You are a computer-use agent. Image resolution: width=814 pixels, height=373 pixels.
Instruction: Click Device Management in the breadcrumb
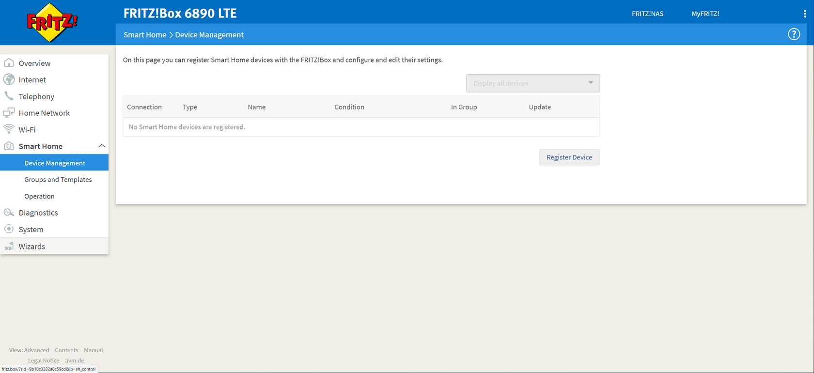pyautogui.click(x=209, y=35)
